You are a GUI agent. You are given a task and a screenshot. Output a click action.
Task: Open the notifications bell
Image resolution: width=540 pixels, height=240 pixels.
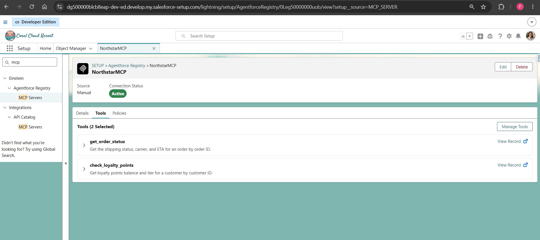pyautogui.click(x=518, y=36)
